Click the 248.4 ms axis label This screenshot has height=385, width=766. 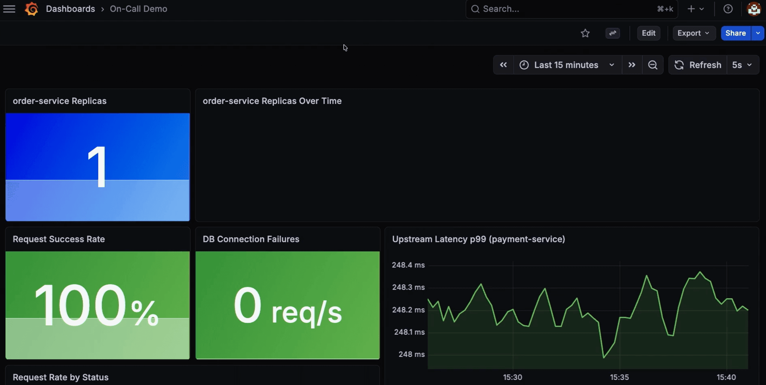408,265
